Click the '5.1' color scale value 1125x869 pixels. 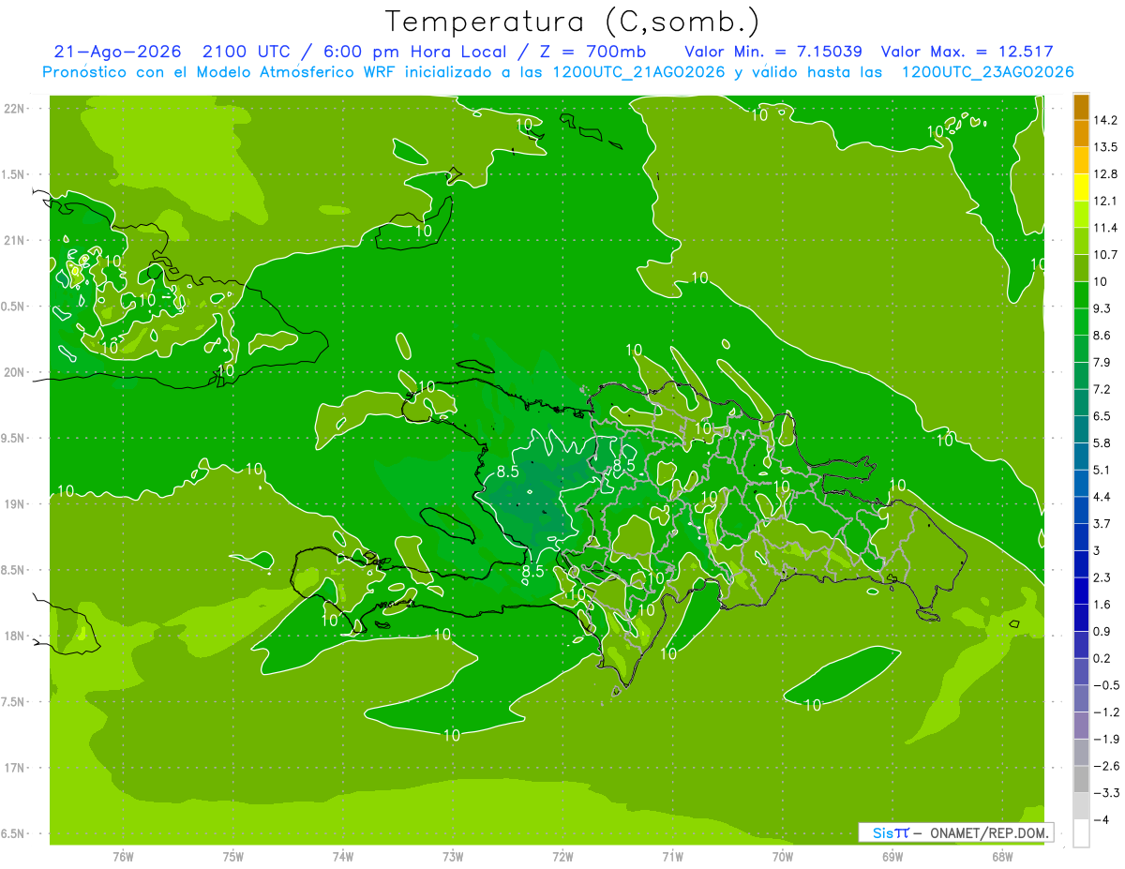point(1102,470)
